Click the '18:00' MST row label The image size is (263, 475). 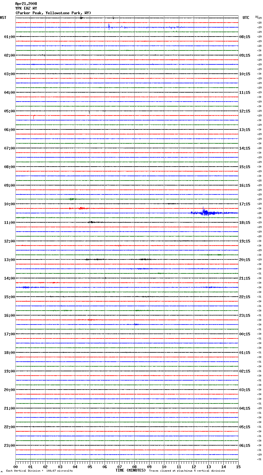coord(10,353)
